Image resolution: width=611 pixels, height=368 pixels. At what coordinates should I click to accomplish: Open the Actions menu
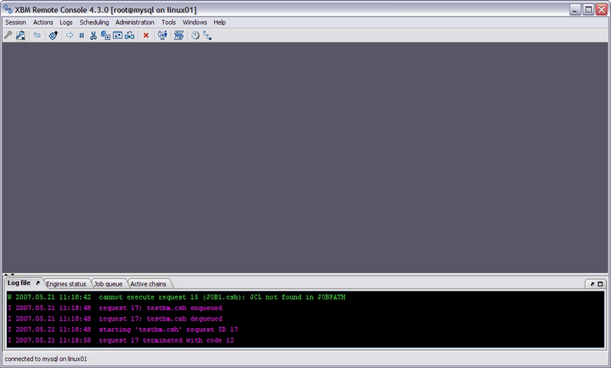[43, 22]
